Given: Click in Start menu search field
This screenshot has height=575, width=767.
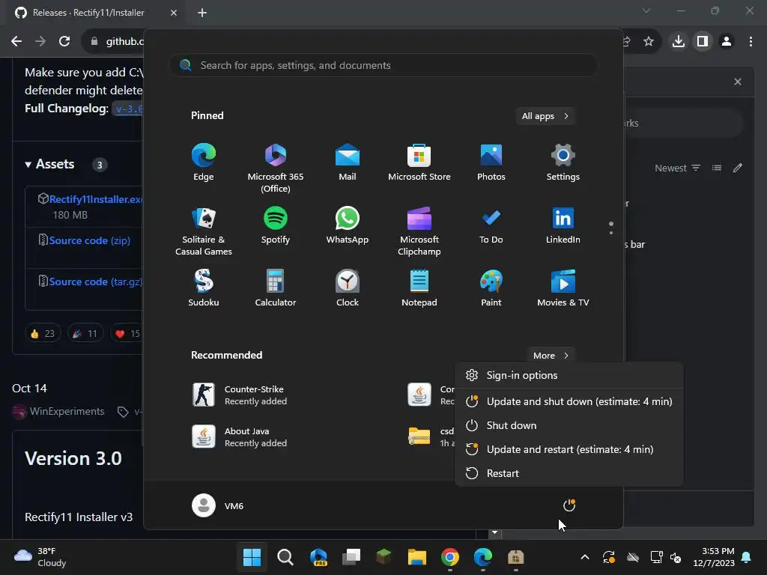Looking at the screenshot, I should pyautogui.click(x=384, y=66).
